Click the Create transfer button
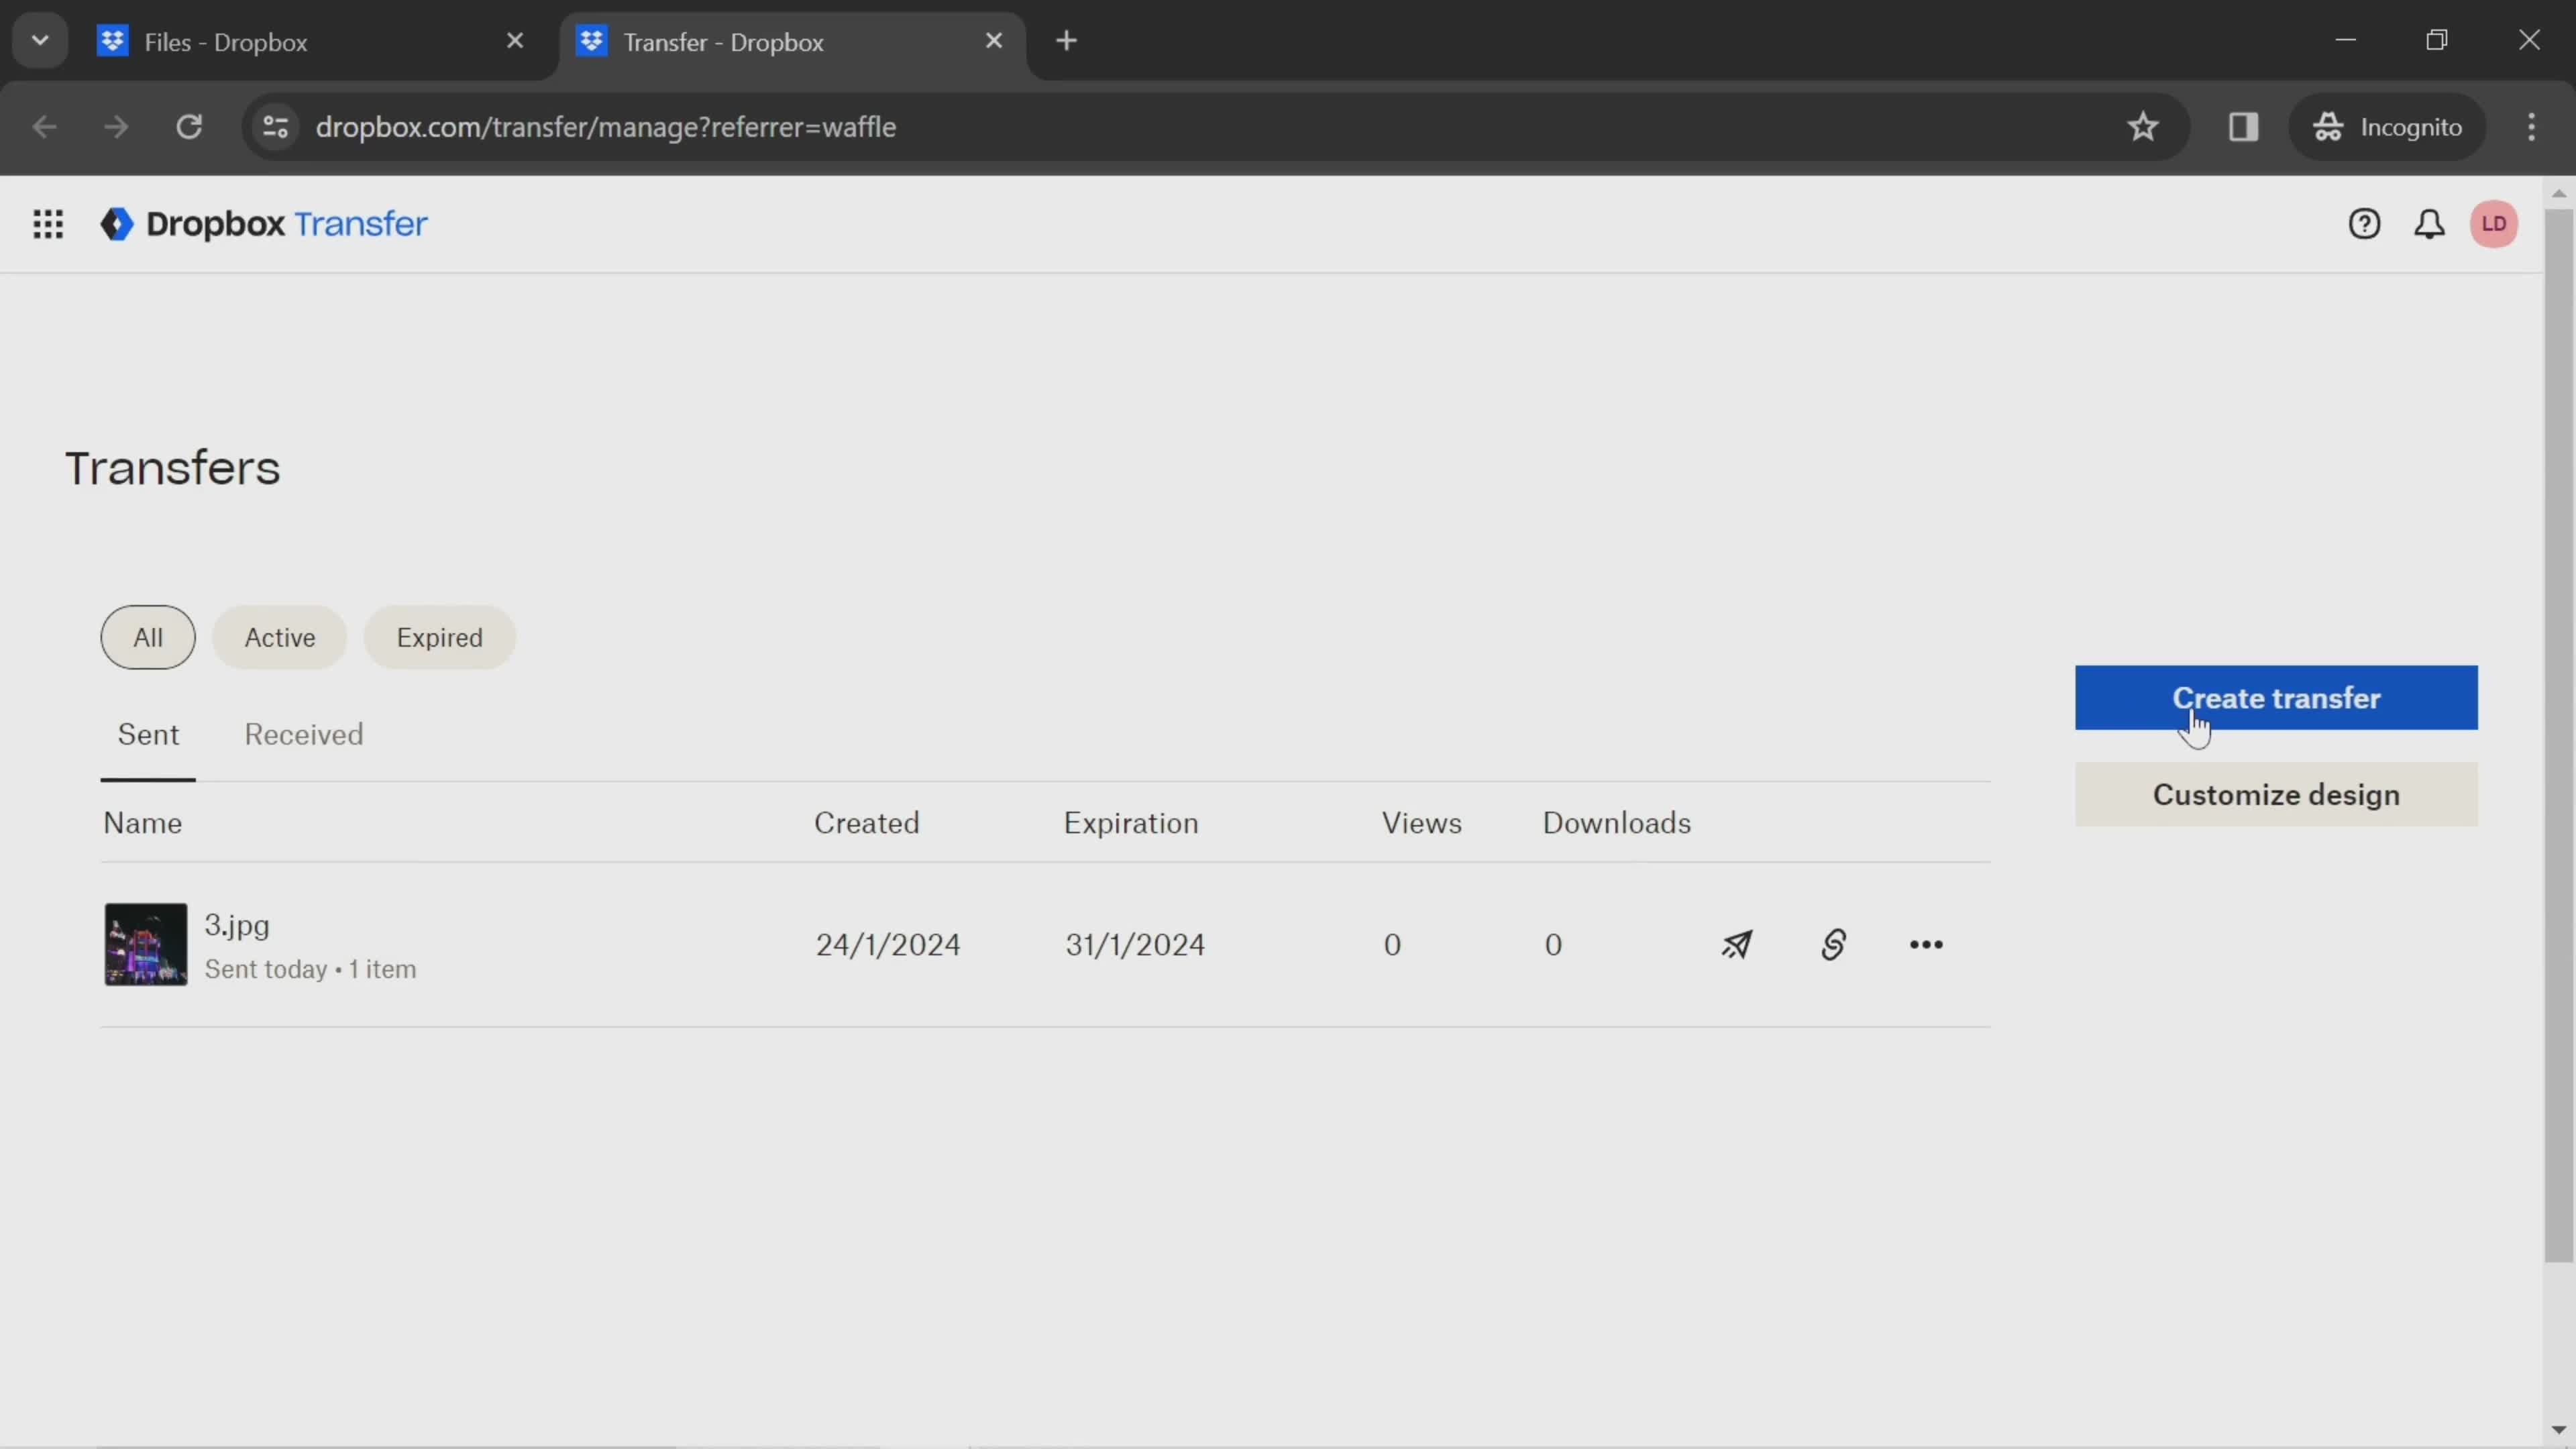 click(2275, 697)
